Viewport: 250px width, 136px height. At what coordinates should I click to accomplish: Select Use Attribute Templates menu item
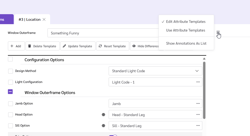pos(185,30)
